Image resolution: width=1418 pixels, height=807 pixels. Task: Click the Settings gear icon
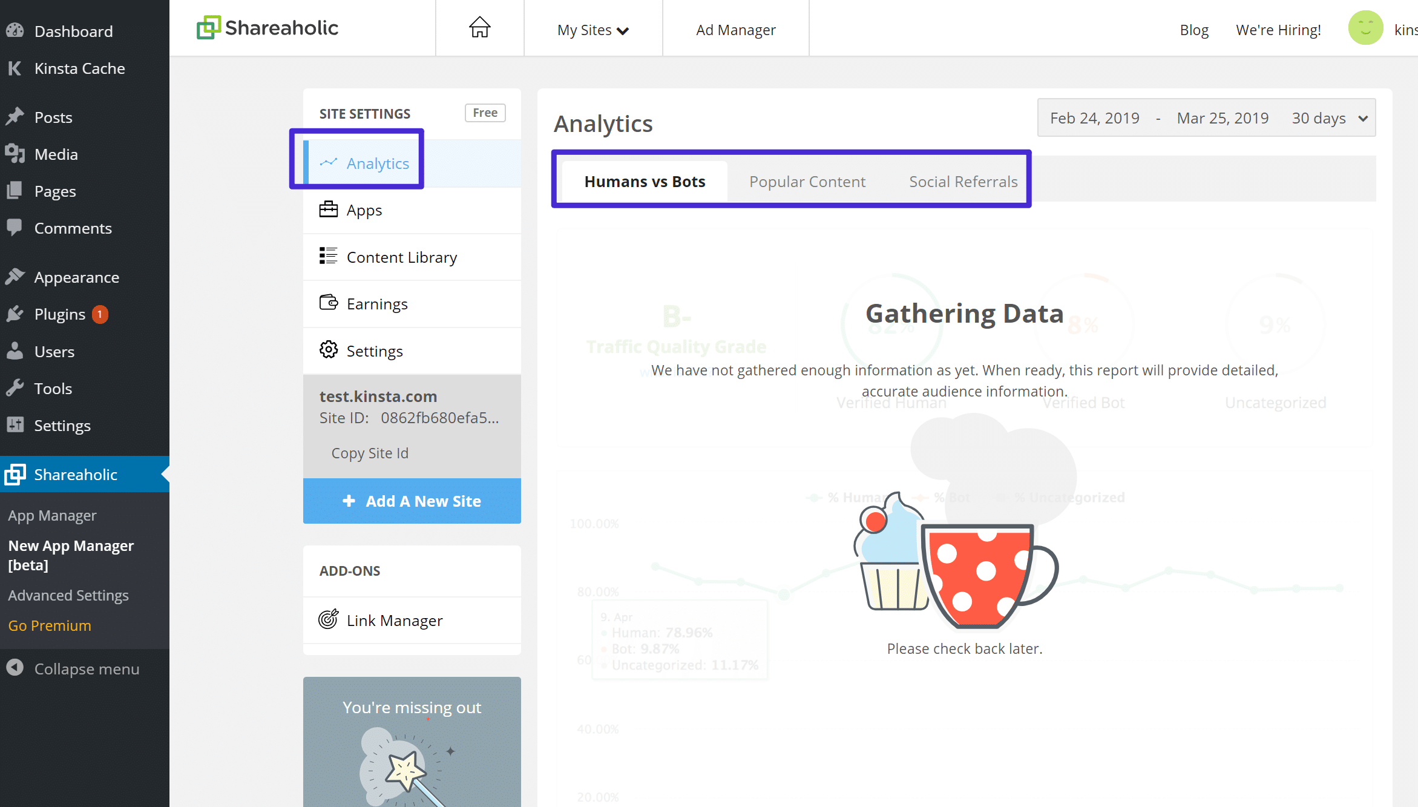329,350
